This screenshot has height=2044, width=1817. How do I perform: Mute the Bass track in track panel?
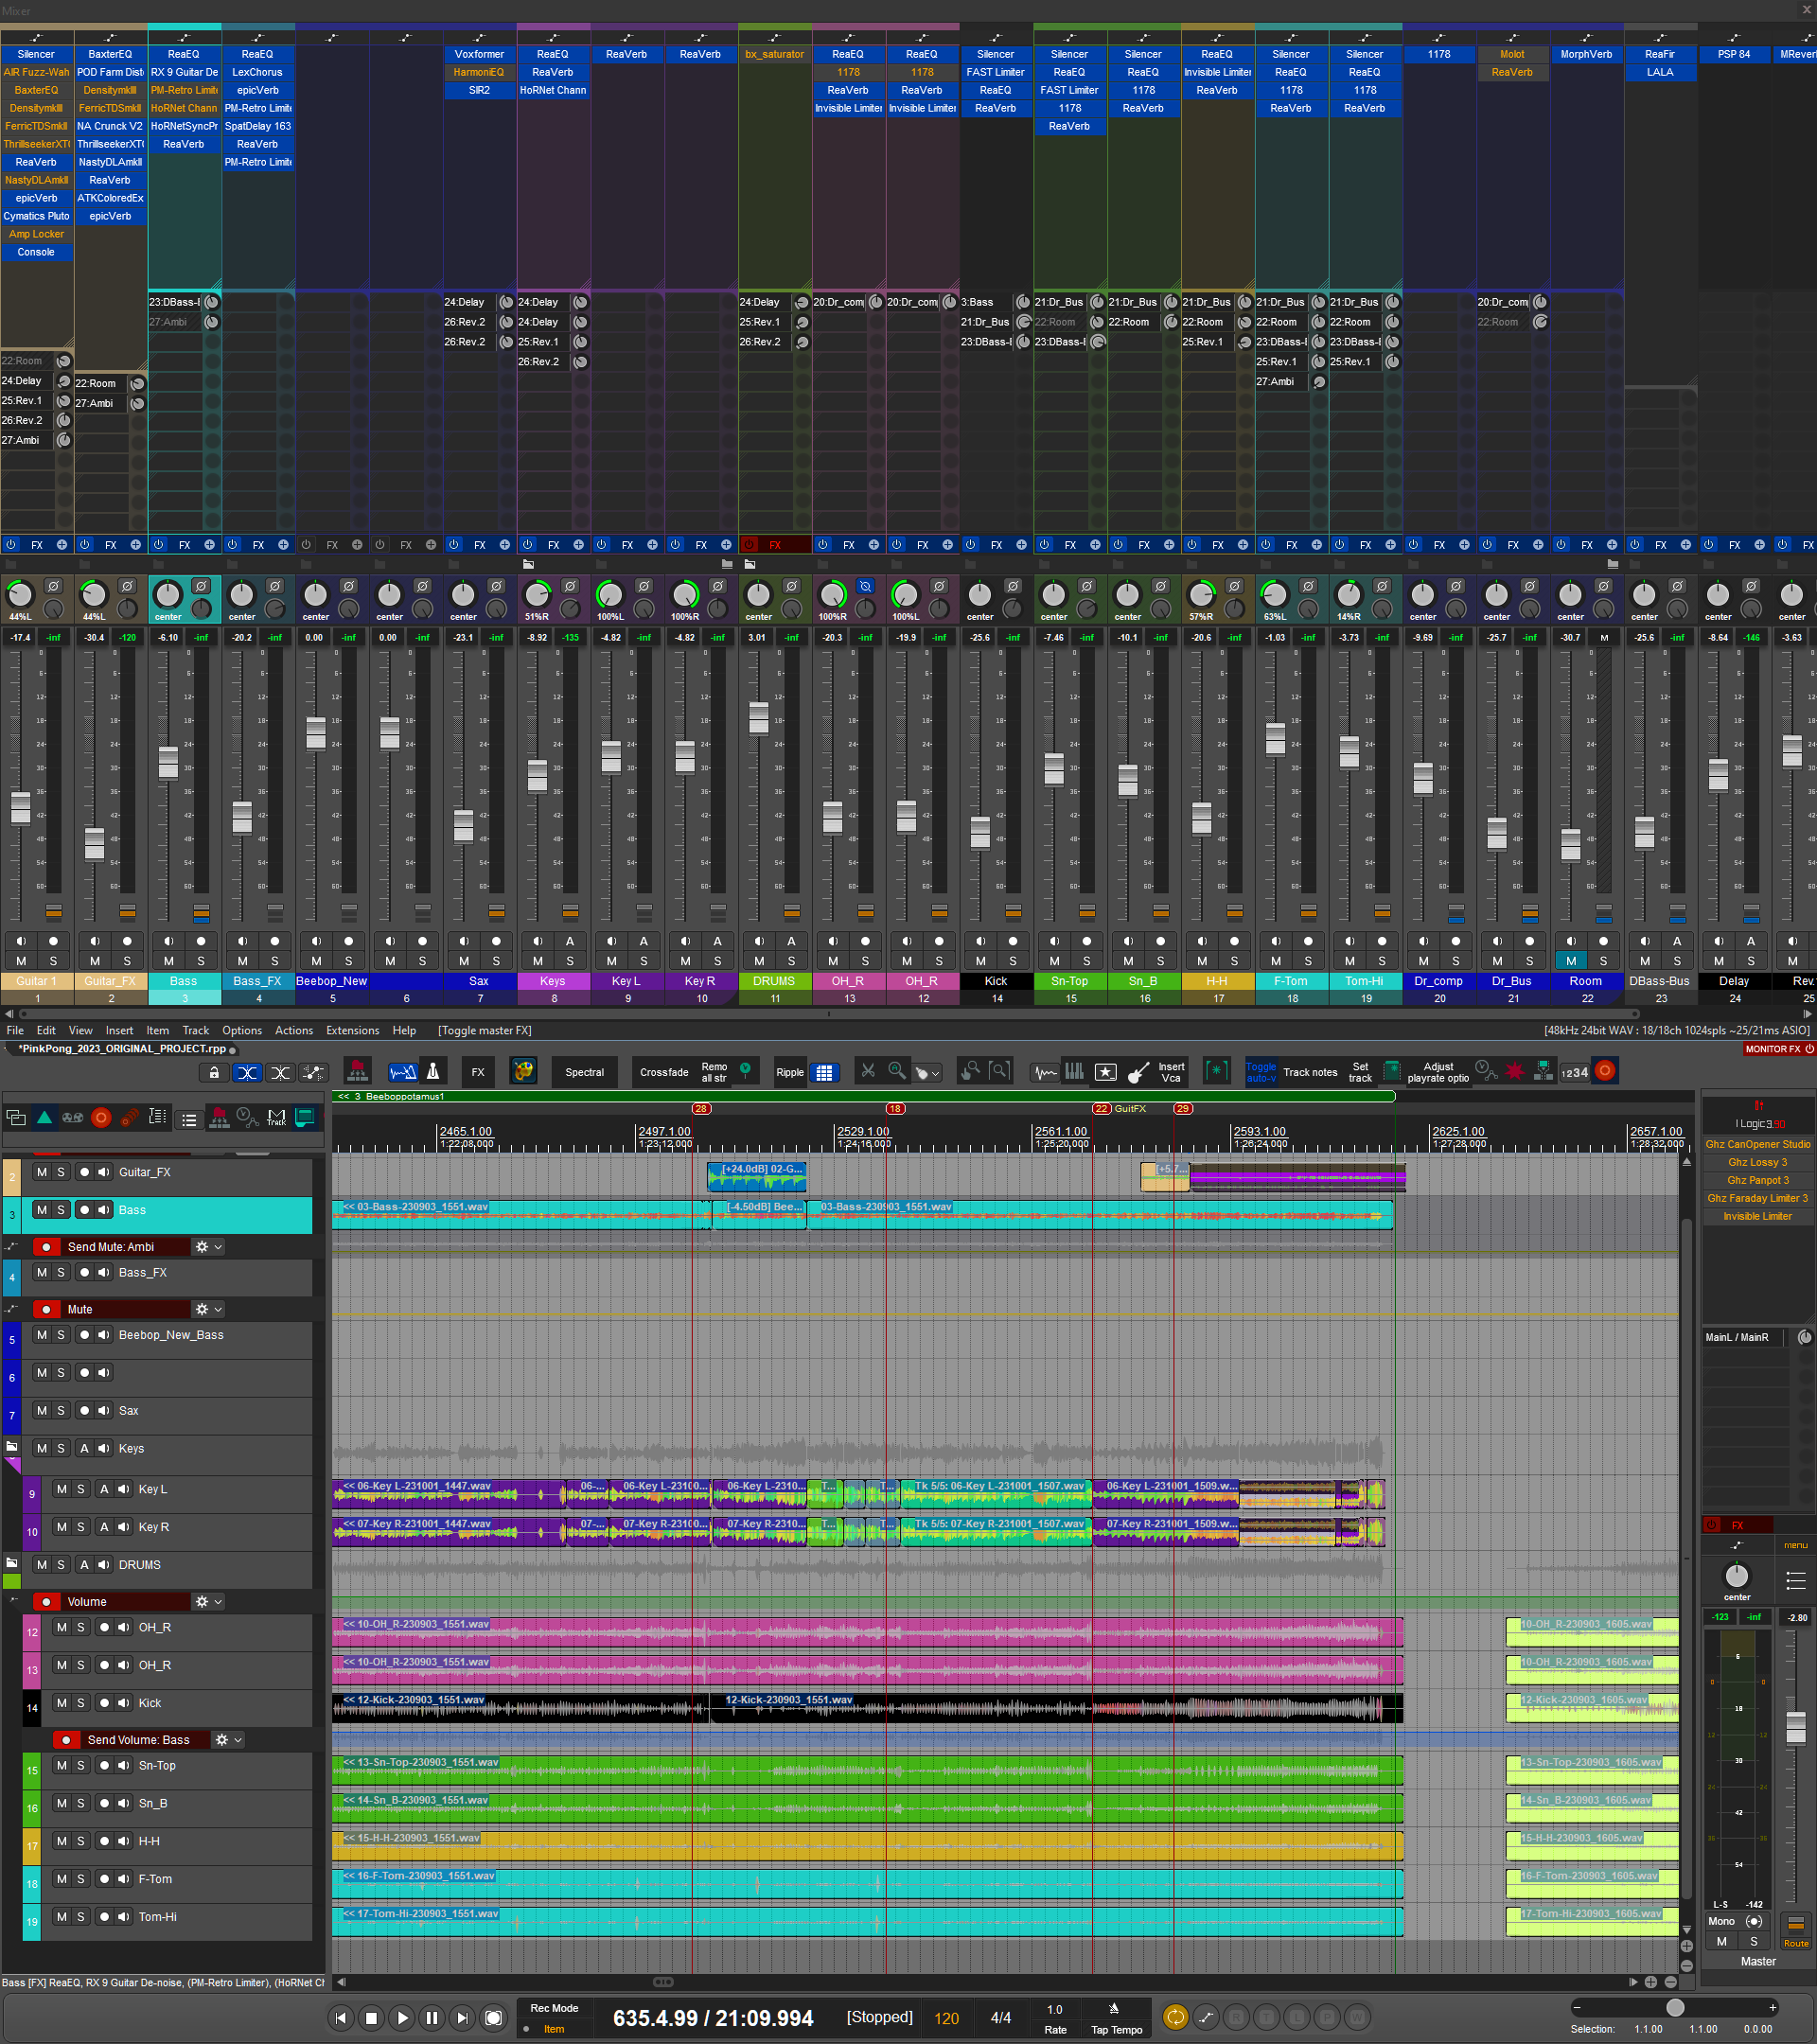coord(42,1210)
